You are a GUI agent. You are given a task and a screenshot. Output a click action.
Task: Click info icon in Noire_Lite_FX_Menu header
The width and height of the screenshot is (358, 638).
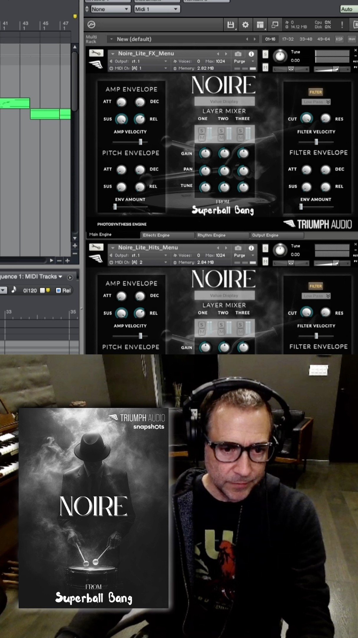[251, 54]
